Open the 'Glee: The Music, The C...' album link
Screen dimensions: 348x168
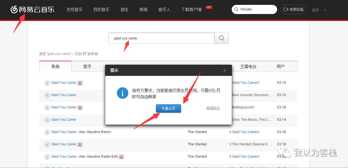coord(252,120)
